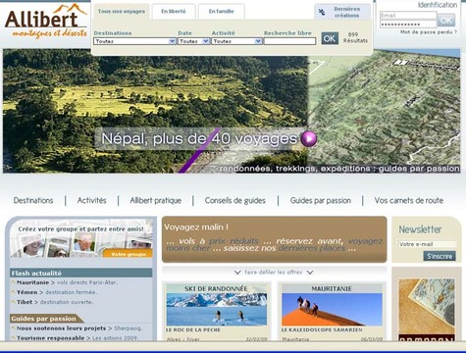Screen dimensions: 466x353
Task: Click the dernières places link
Action: [x=312, y=248]
